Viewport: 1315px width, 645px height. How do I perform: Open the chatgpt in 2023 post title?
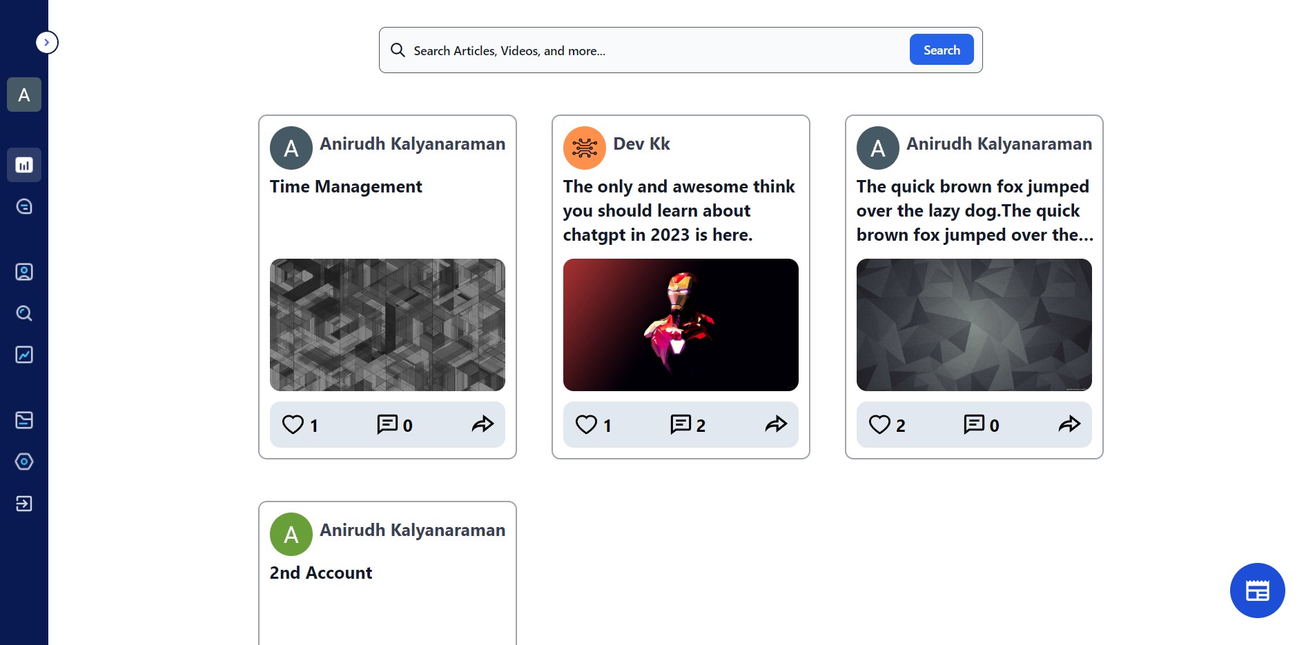(679, 211)
